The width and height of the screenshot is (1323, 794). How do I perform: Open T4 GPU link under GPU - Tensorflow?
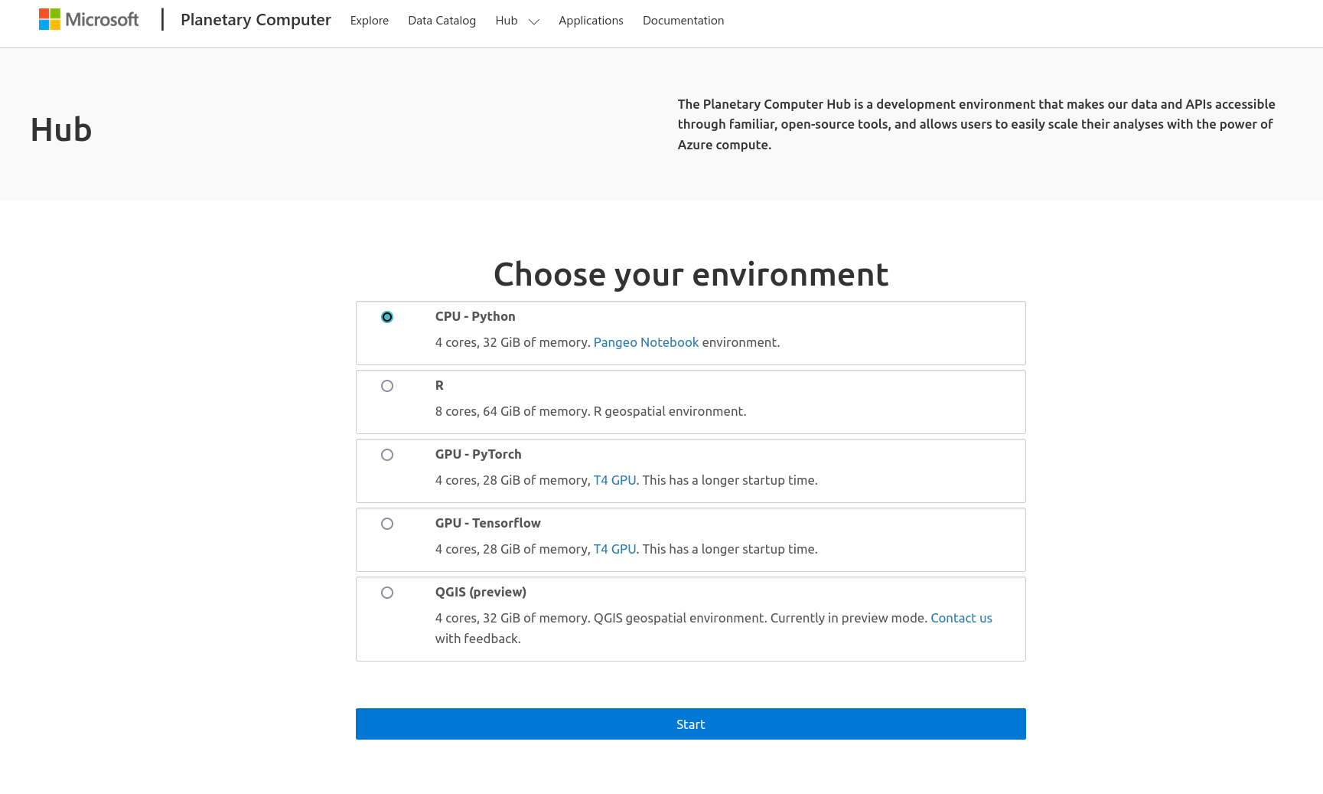614,549
